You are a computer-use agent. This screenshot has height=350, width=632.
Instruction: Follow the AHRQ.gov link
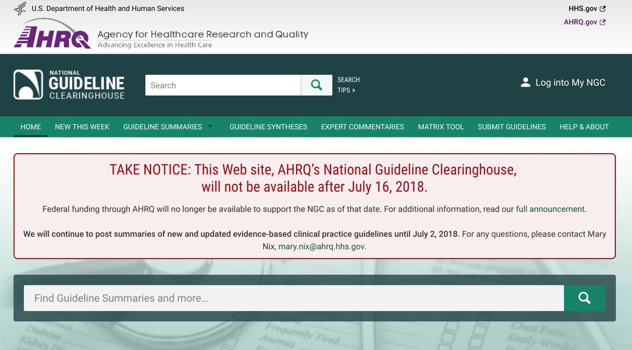pos(580,22)
